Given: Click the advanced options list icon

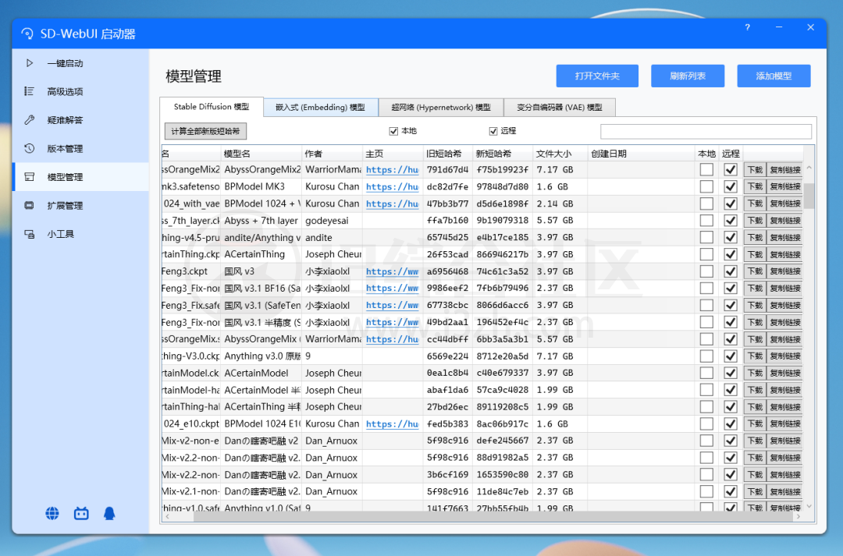Looking at the screenshot, I should coord(30,91).
